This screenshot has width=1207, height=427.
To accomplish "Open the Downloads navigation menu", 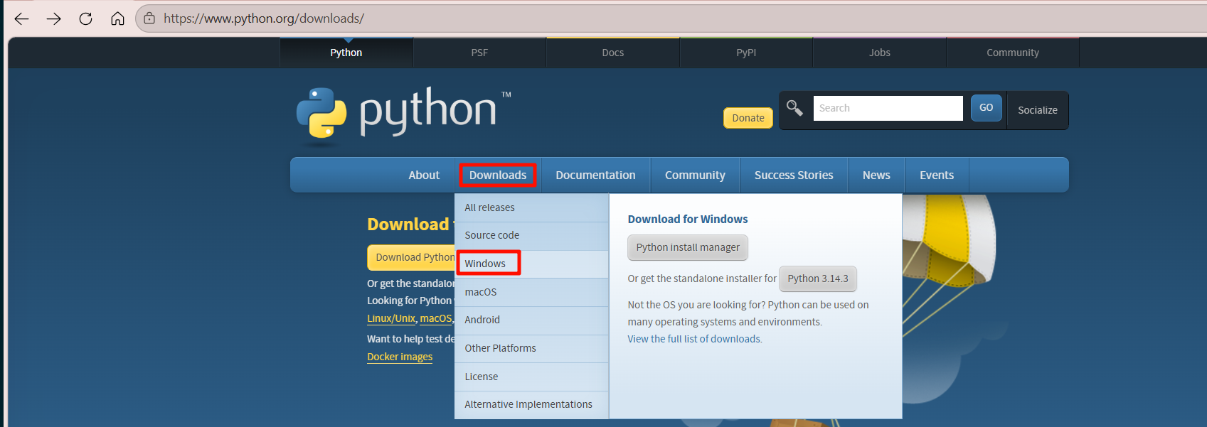I will click(x=498, y=175).
